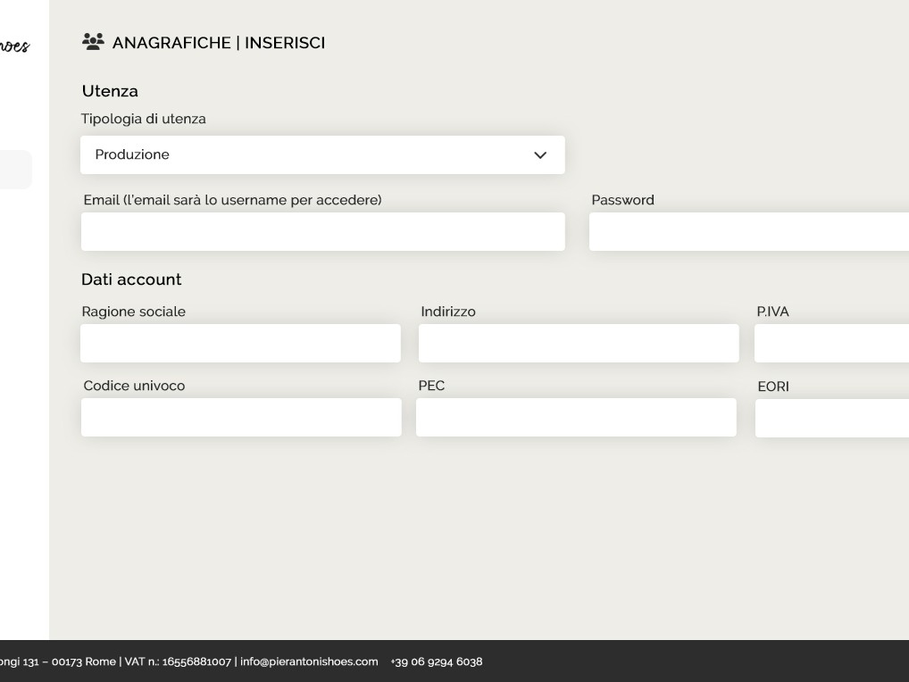Viewport: 909px width, 682px height.
Task: Expand the chevron arrow in Produzione selector
Action: (x=539, y=155)
